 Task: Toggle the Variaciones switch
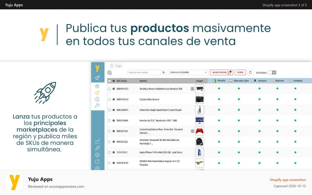(x=272, y=73)
